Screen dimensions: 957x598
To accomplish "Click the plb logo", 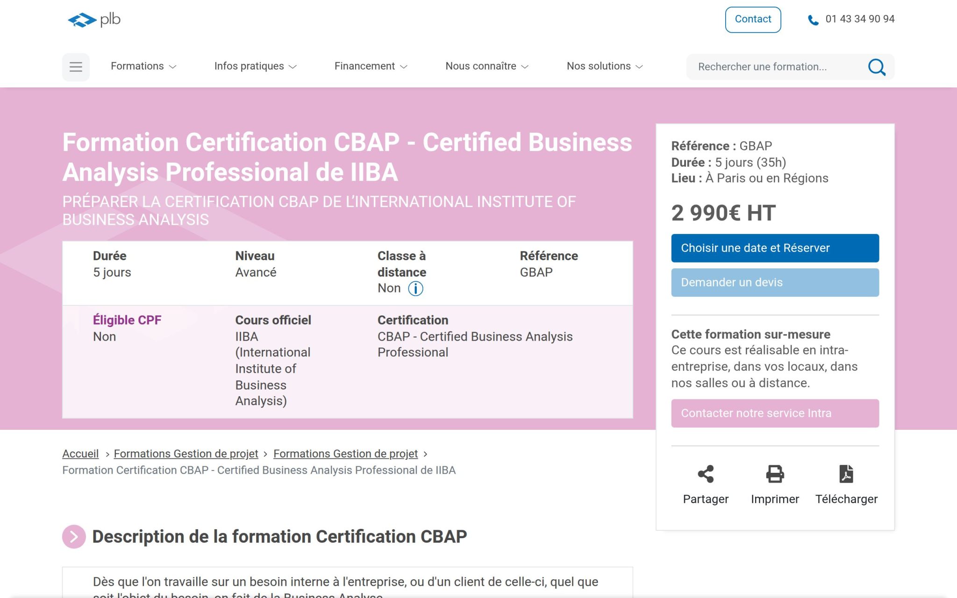I will coord(94,20).
